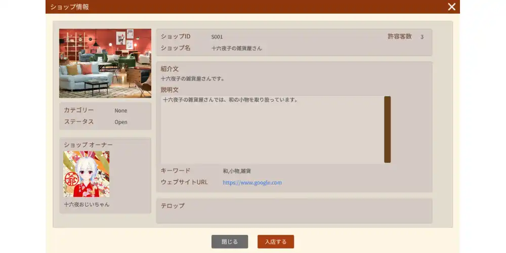Screen dimensions: 506x253
Task: Click the introduction text 十六夜子の雑貨屋さんです。
Action: point(192,78)
